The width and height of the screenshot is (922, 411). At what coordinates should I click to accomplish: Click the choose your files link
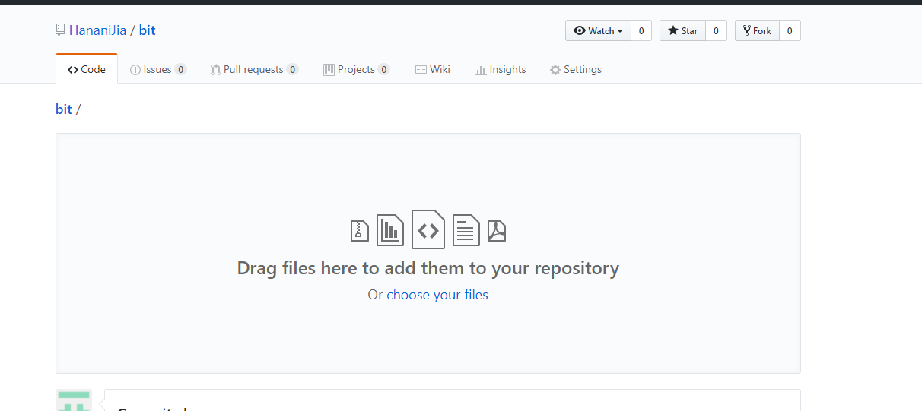(437, 295)
